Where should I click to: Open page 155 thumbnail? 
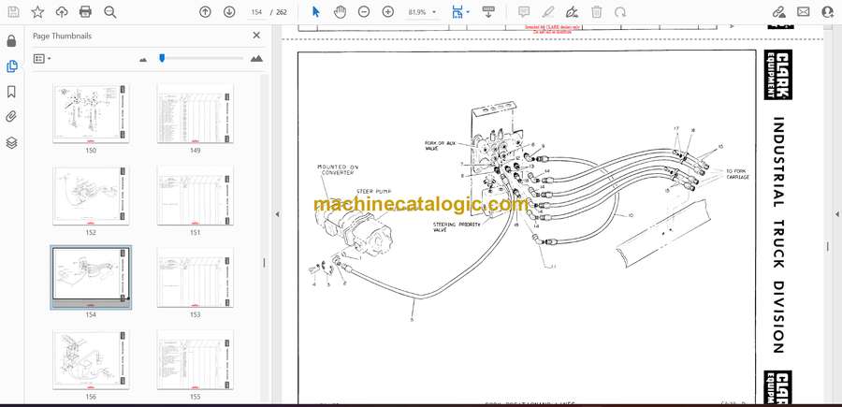[195, 359]
